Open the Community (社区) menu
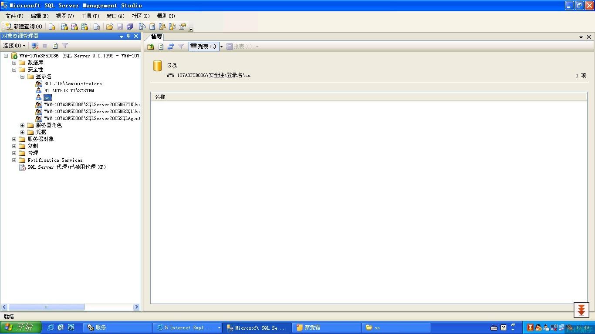This screenshot has height=334, width=595. 141,16
